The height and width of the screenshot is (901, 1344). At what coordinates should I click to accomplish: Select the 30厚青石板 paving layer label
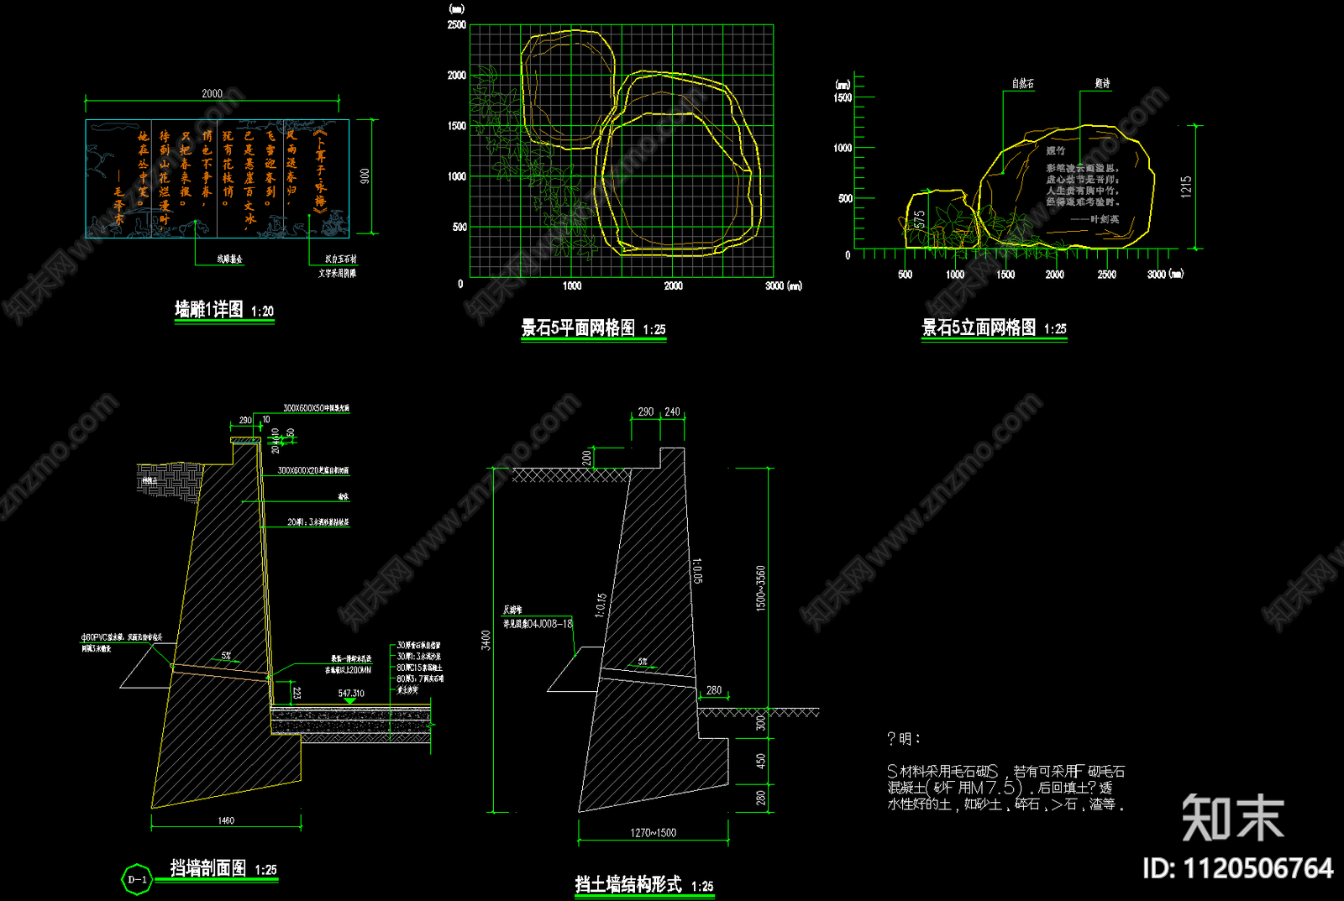tap(418, 646)
